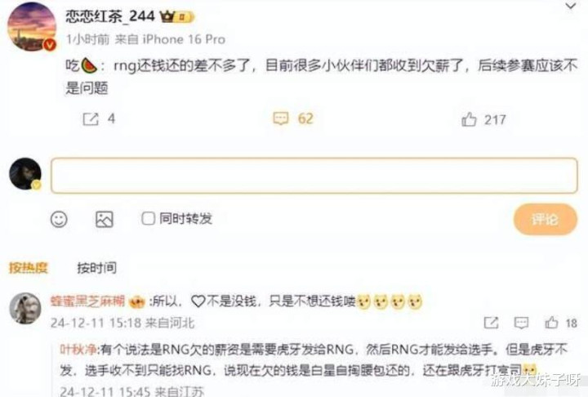
Task: Open the 叶秋净 reply author link
Action: (x=78, y=350)
